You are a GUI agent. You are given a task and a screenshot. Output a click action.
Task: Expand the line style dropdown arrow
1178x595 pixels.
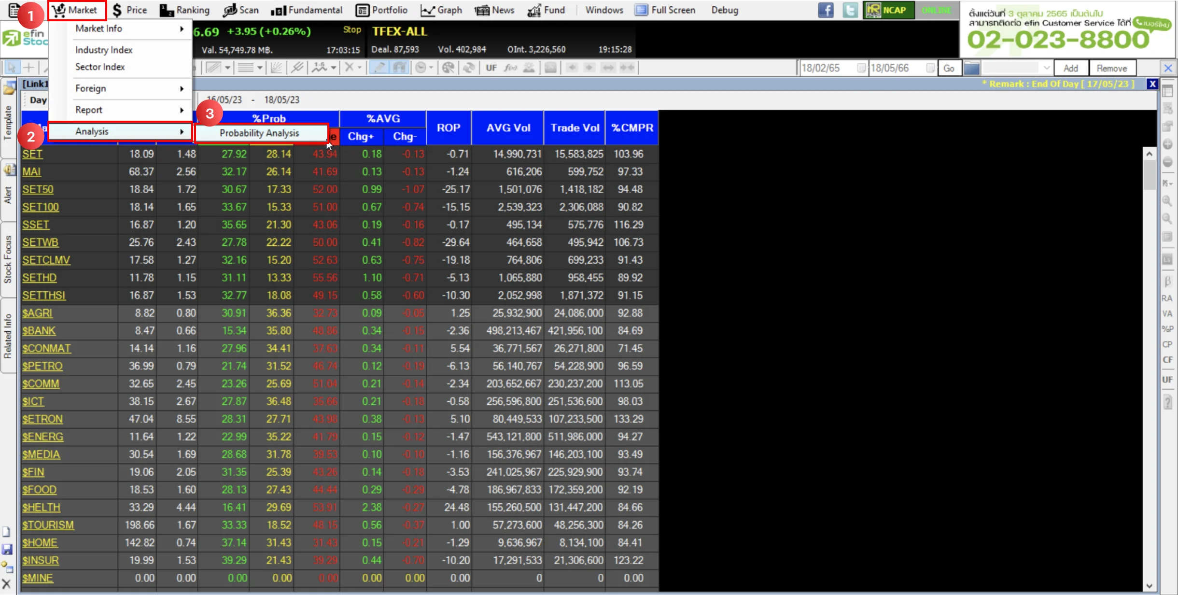(x=260, y=68)
